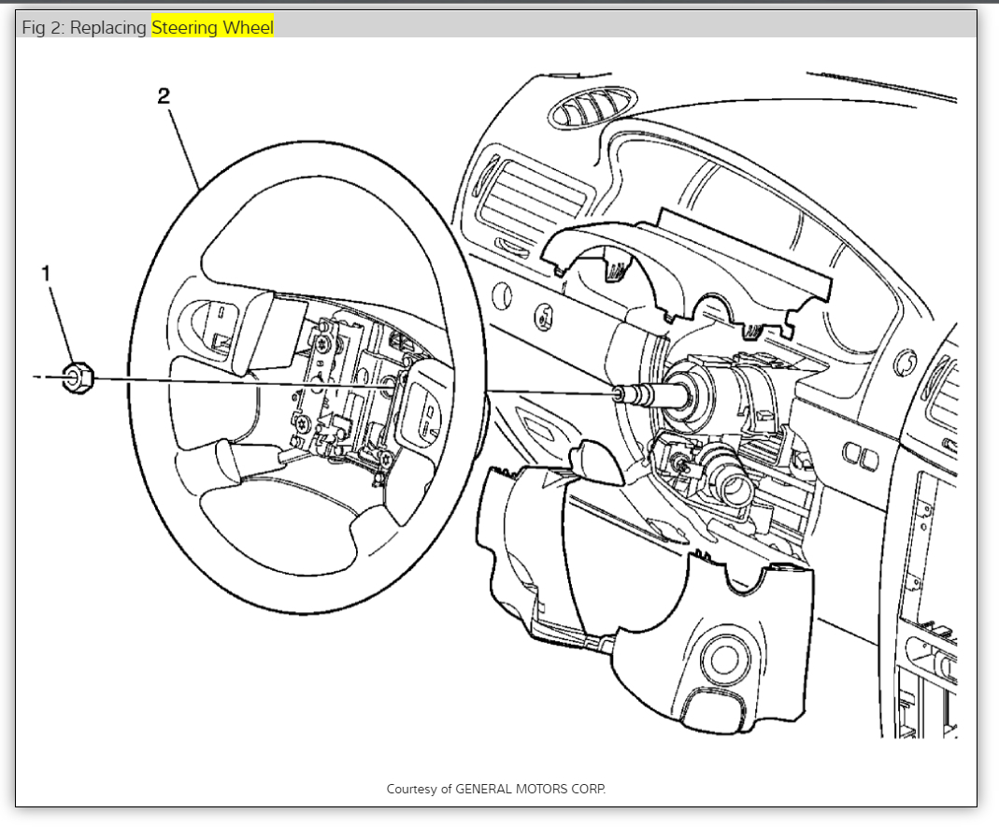Image resolution: width=999 pixels, height=827 pixels.
Task: Click the airbag mounting bracket in the wheel center
Action: (346, 392)
